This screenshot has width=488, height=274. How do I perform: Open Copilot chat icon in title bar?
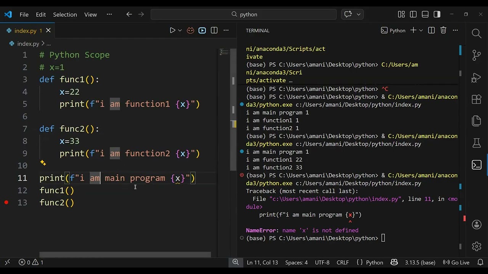coord(348,14)
